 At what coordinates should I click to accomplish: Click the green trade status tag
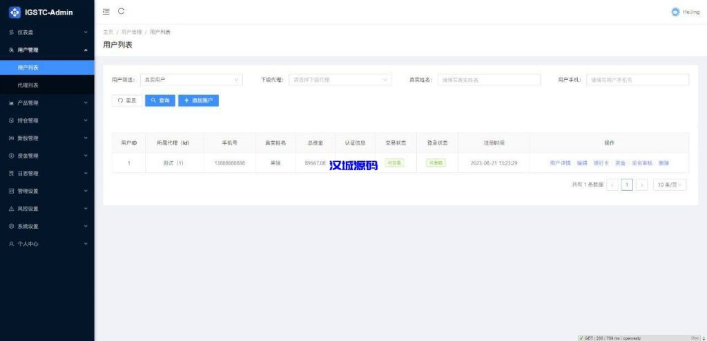(394, 163)
